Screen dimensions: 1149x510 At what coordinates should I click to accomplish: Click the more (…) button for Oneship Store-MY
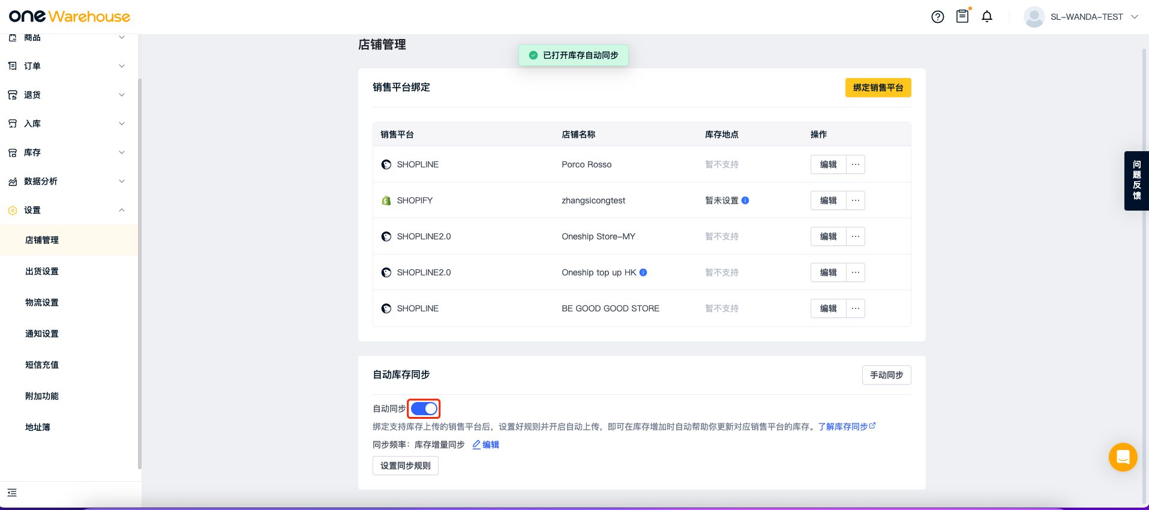coord(856,236)
